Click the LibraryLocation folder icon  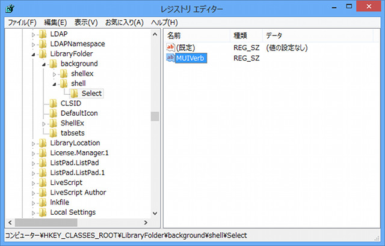pos(43,143)
